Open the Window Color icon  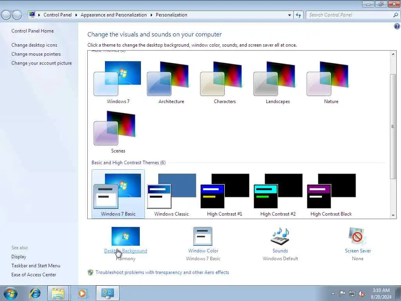[x=203, y=236]
